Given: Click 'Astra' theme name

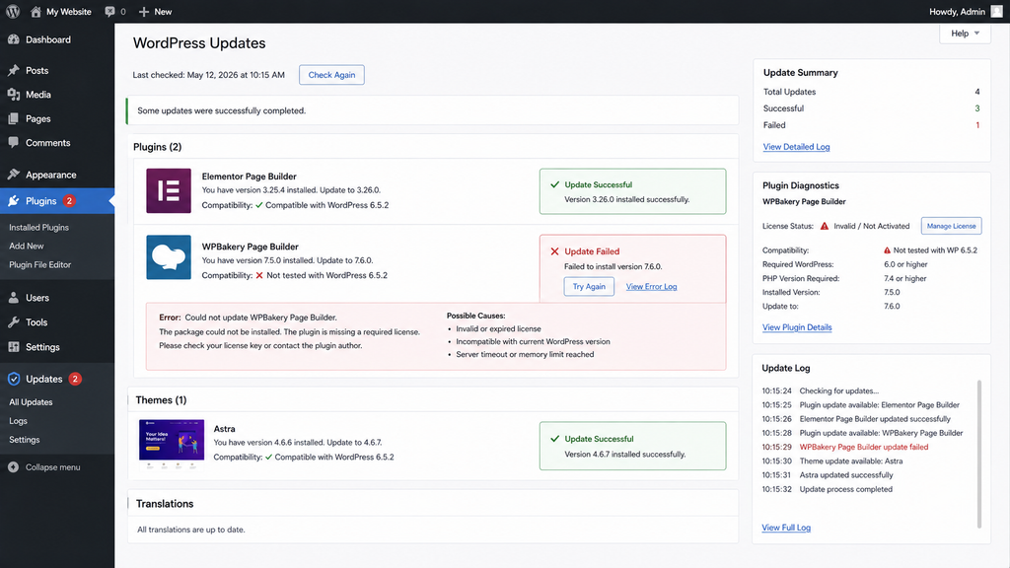Looking at the screenshot, I should pos(224,429).
